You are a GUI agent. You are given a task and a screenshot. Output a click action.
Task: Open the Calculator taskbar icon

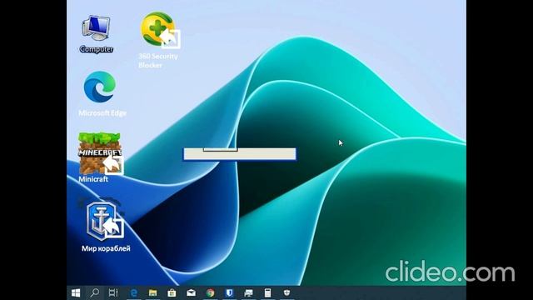268,292
